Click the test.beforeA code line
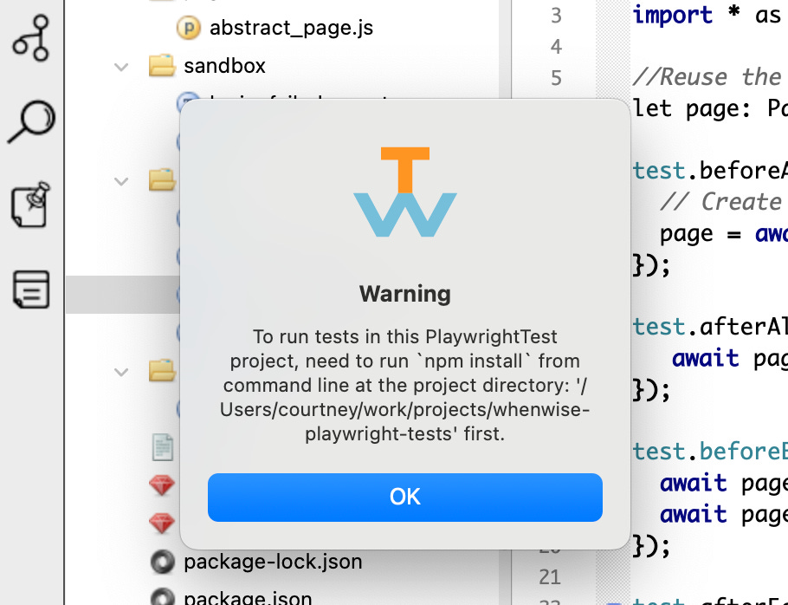 click(x=709, y=171)
